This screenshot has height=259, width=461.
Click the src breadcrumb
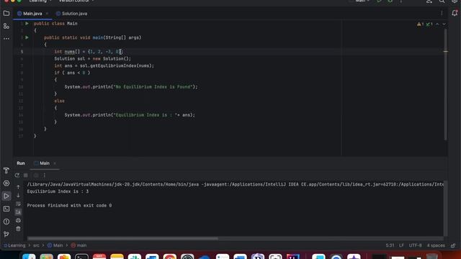click(36, 245)
